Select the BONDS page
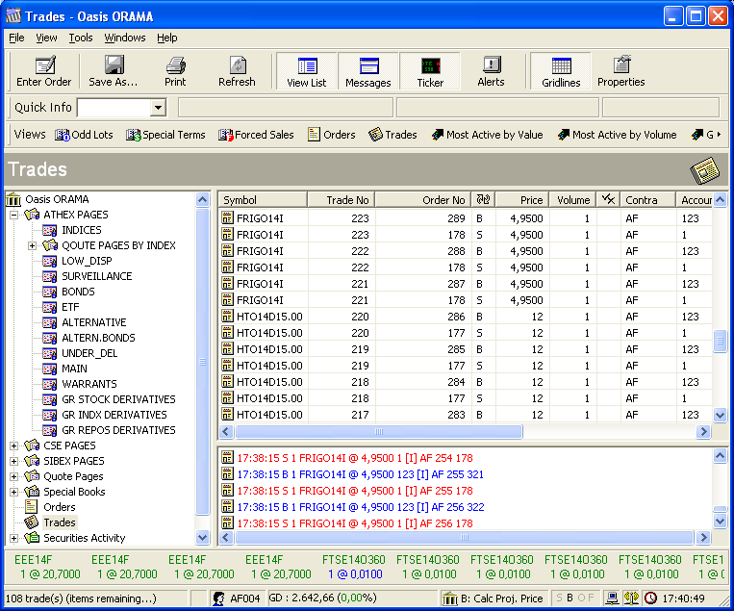734x611 pixels. (x=78, y=292)
